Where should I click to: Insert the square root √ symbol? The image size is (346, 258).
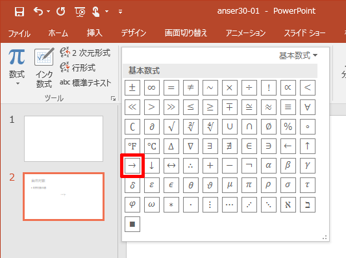[171, 127]
